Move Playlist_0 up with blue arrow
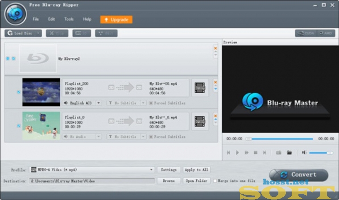This screenshot has width=339, height=200. [215, 119]
